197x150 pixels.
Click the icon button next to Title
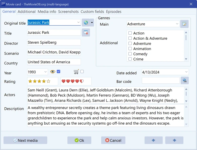86,32
